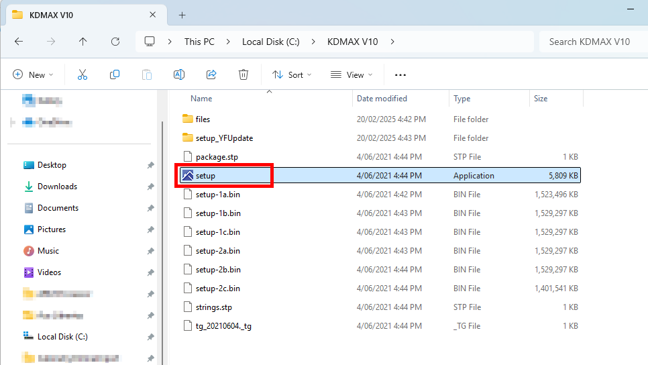
Task: Click the Share icon in toolbar
Action: [x=211, y=75]
